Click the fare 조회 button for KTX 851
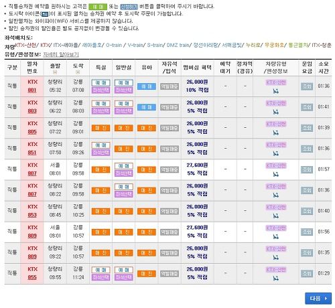335x308 pixels. coord(307,149)
